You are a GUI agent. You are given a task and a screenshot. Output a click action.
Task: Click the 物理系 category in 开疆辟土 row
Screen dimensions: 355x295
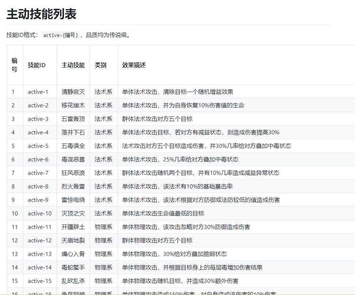click(x=103, y=227)
